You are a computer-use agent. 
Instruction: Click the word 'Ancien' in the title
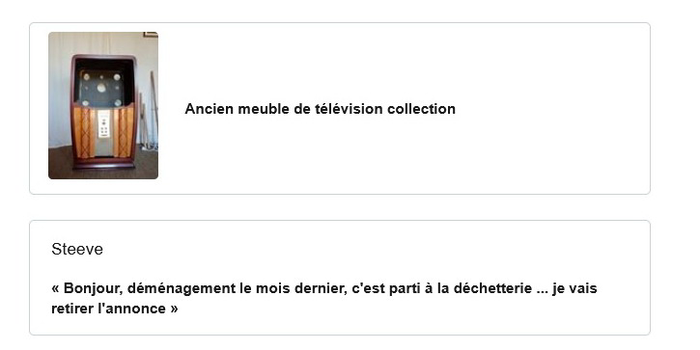click(x=209, y=109)
